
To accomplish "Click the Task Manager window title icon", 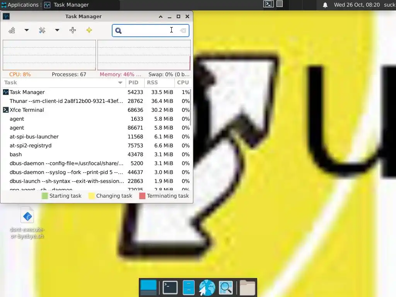I will coord(6,16).
